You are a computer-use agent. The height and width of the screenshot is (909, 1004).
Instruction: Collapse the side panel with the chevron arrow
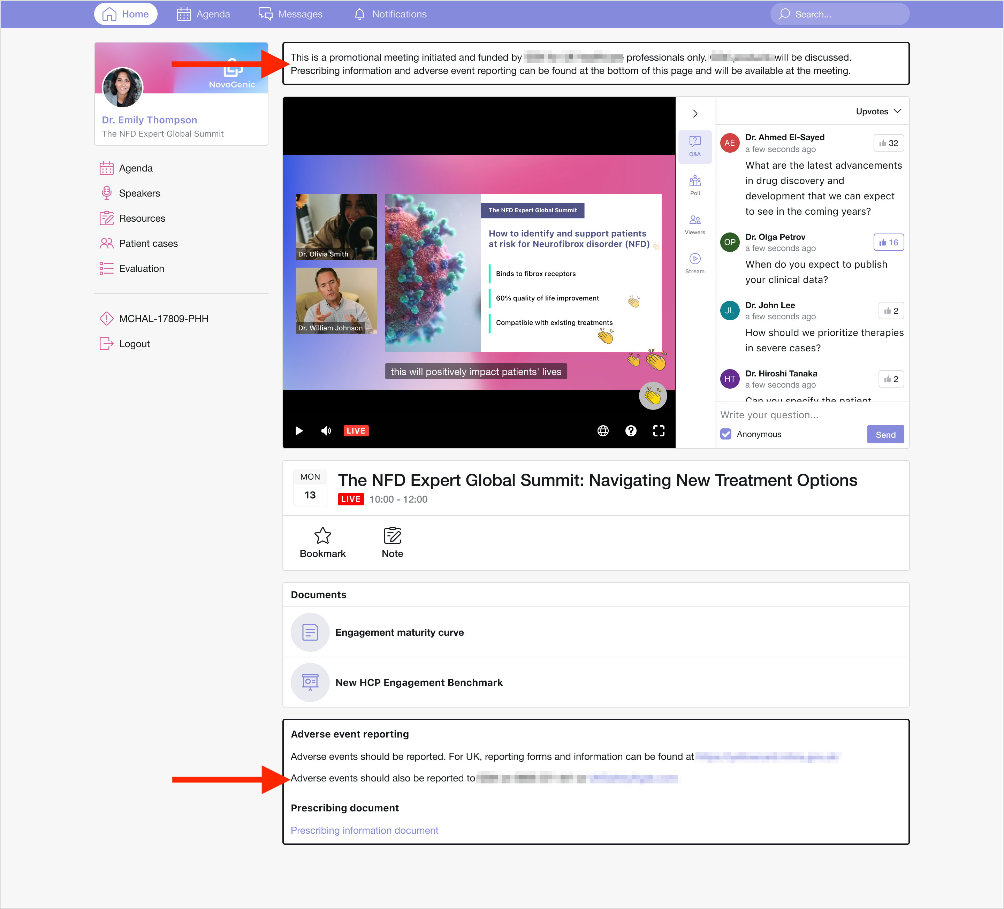click(695, 114)
